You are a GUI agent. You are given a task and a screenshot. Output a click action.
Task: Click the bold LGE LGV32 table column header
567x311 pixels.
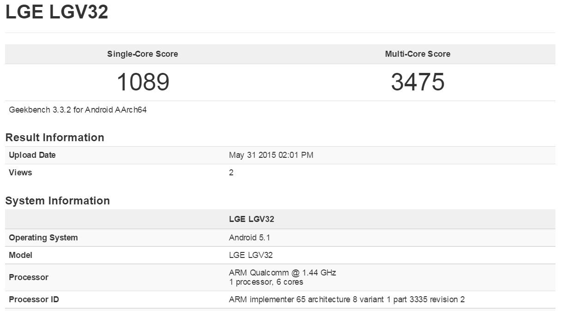coord(251,219)
